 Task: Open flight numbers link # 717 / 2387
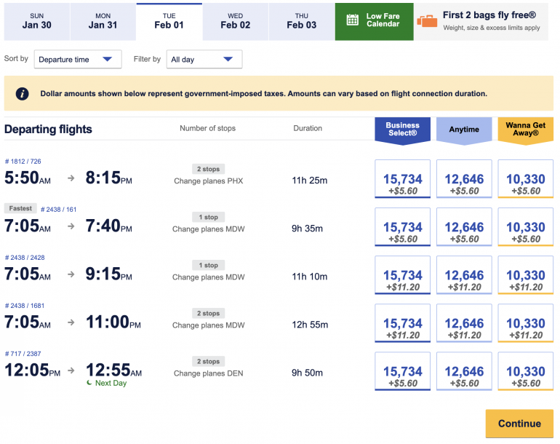23,354
